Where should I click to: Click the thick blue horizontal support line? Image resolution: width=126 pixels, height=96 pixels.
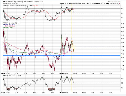tap(62, 56)
